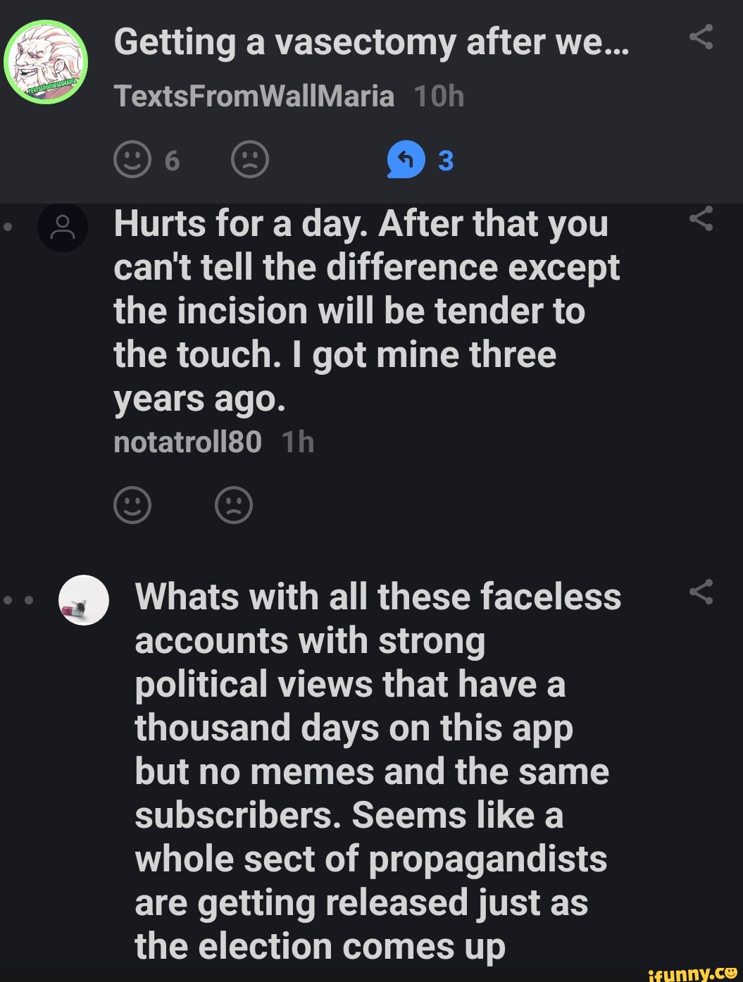Expand the 3 replies count

coord(445,161)
